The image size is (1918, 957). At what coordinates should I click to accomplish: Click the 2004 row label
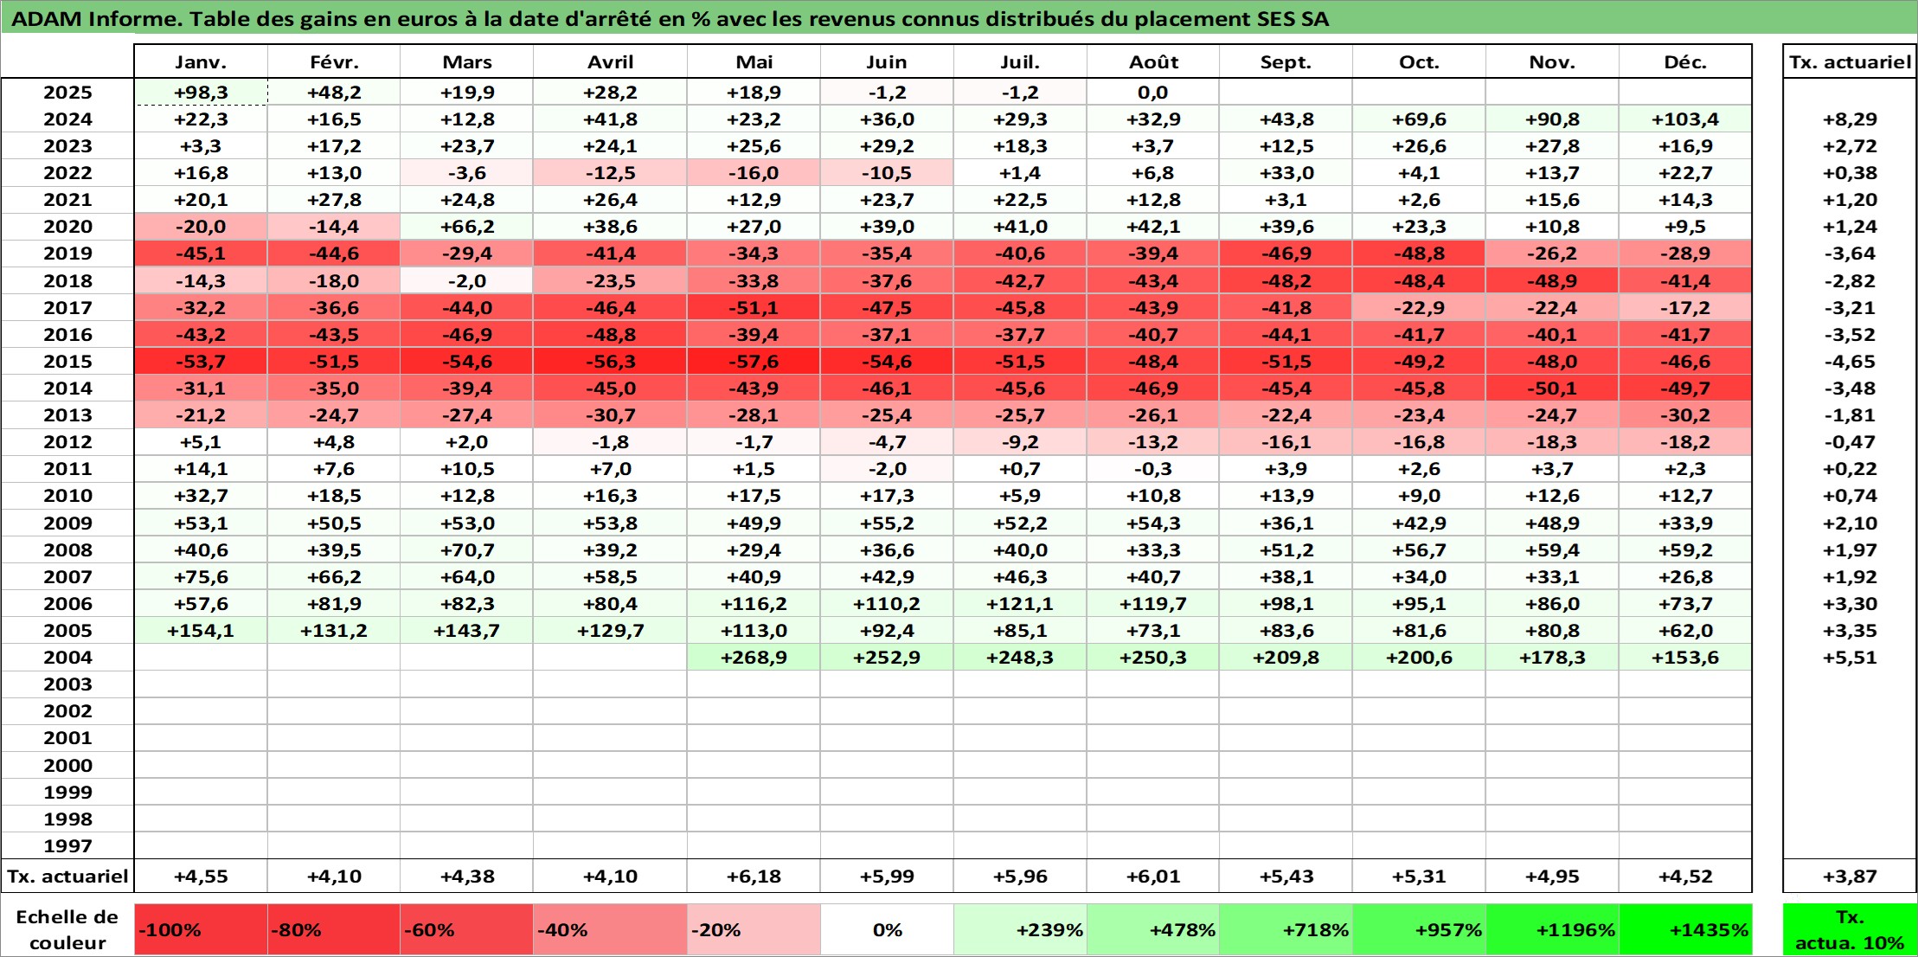(x=67, y=657)
